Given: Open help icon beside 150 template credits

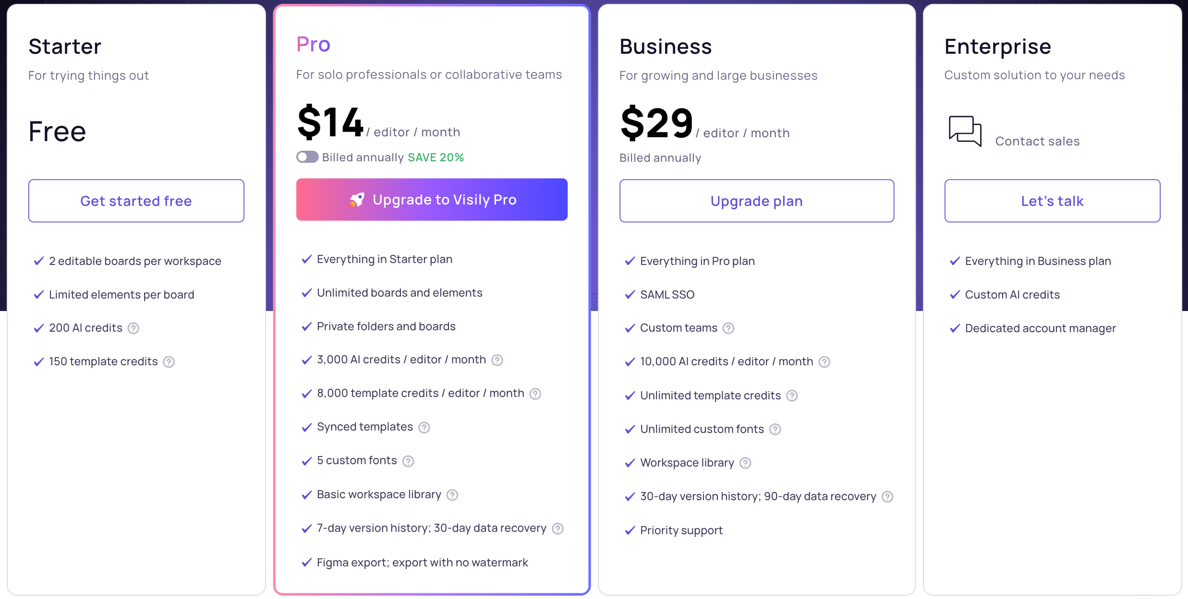Looking at the screenshot, I should click(x=169, y=362).
